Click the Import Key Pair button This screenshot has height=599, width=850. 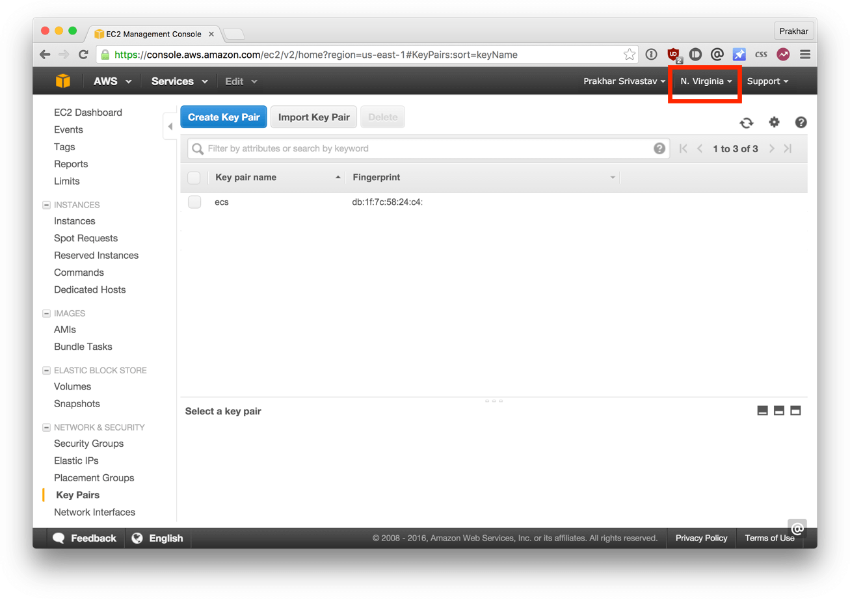[x=314, y=118]
